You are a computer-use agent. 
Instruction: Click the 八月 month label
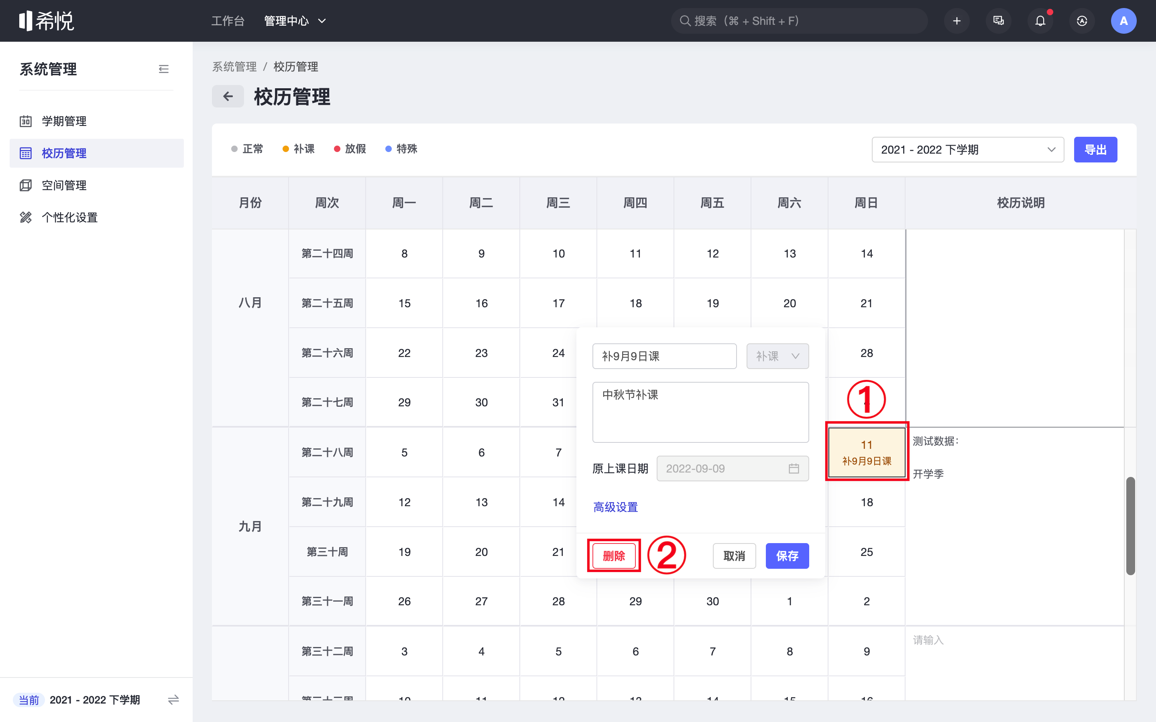[x=250, y=303]
